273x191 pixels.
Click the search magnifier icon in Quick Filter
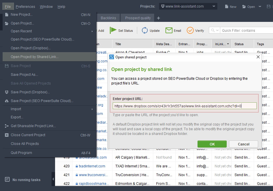point(213,30)
